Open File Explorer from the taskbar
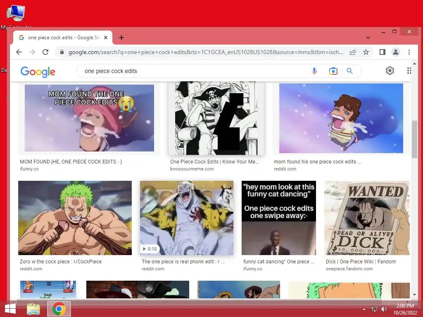The image size is (423, 317). (33, 309)
